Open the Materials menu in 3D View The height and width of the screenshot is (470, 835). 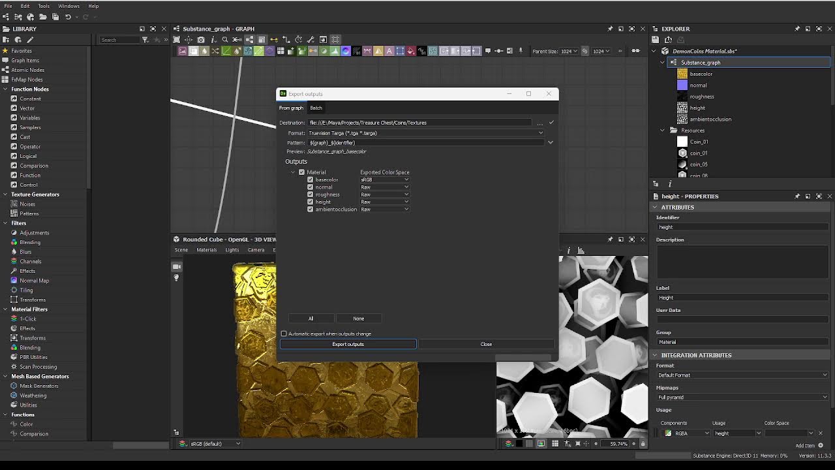point(207,250)
